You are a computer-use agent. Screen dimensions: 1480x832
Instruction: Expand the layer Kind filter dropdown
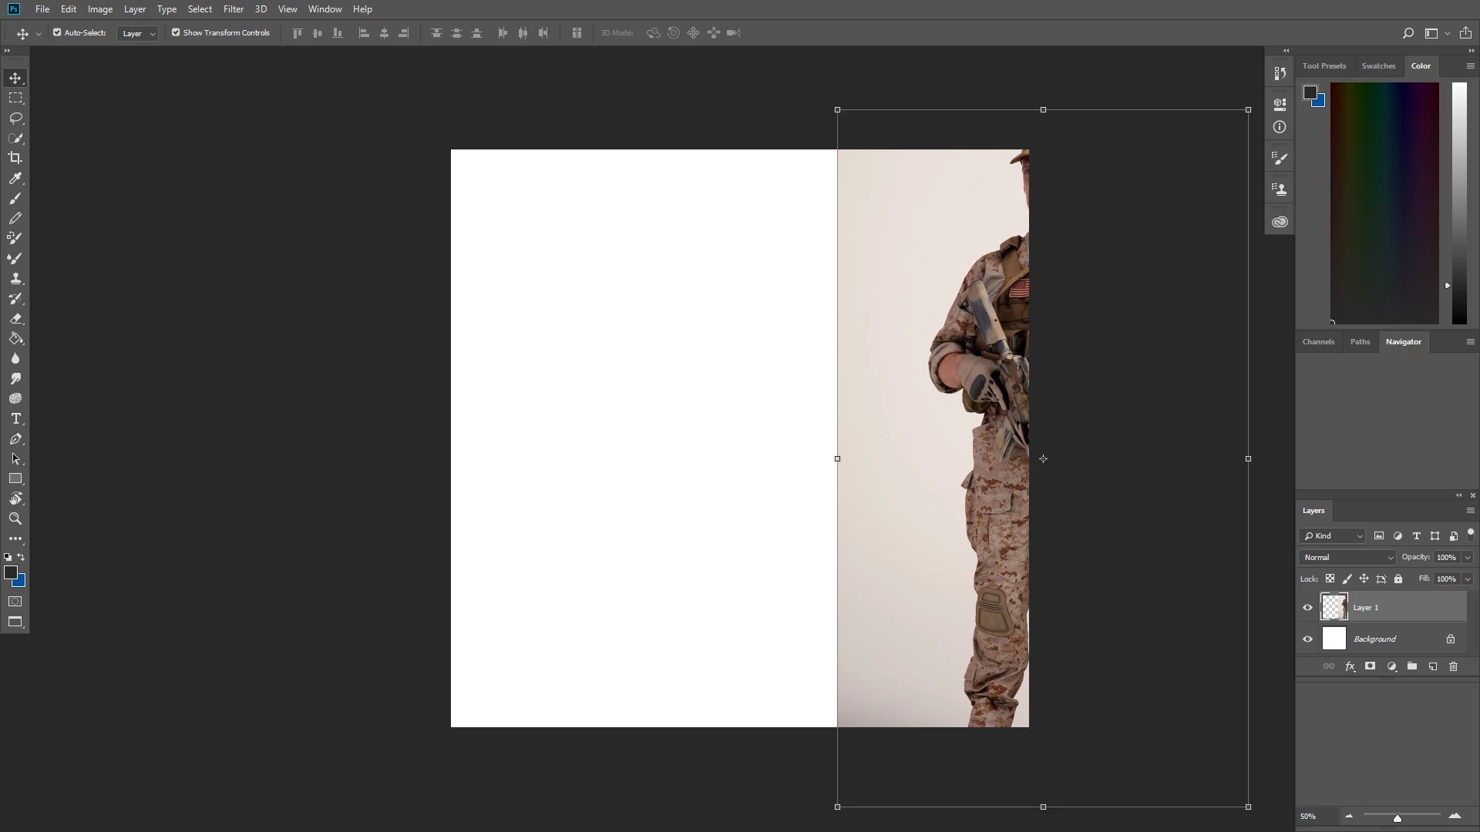(1333, 535)
